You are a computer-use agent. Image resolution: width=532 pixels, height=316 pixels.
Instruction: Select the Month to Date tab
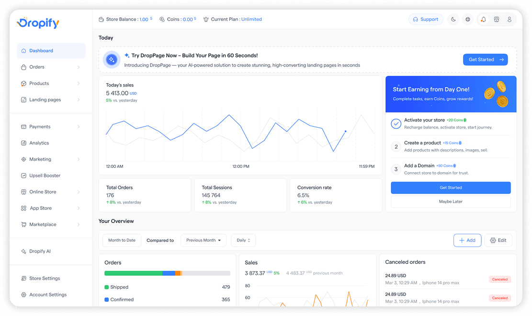point(122,240)
